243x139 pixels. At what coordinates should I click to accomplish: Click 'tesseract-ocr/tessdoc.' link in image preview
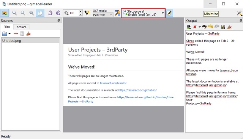tap(114, 83)
